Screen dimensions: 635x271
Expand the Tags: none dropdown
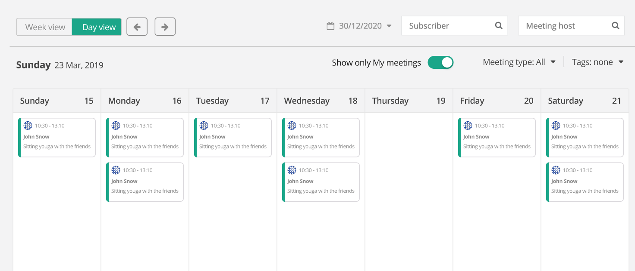tap(597, 62)
